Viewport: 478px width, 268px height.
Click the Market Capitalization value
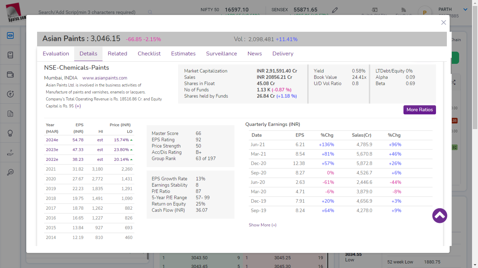277,71
